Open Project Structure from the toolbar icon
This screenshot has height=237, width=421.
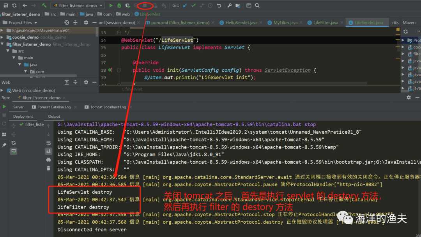[238, 5]
